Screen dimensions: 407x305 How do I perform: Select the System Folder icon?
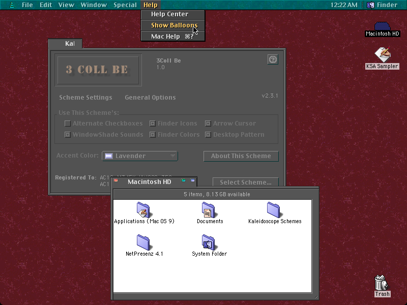click(208, 242)
